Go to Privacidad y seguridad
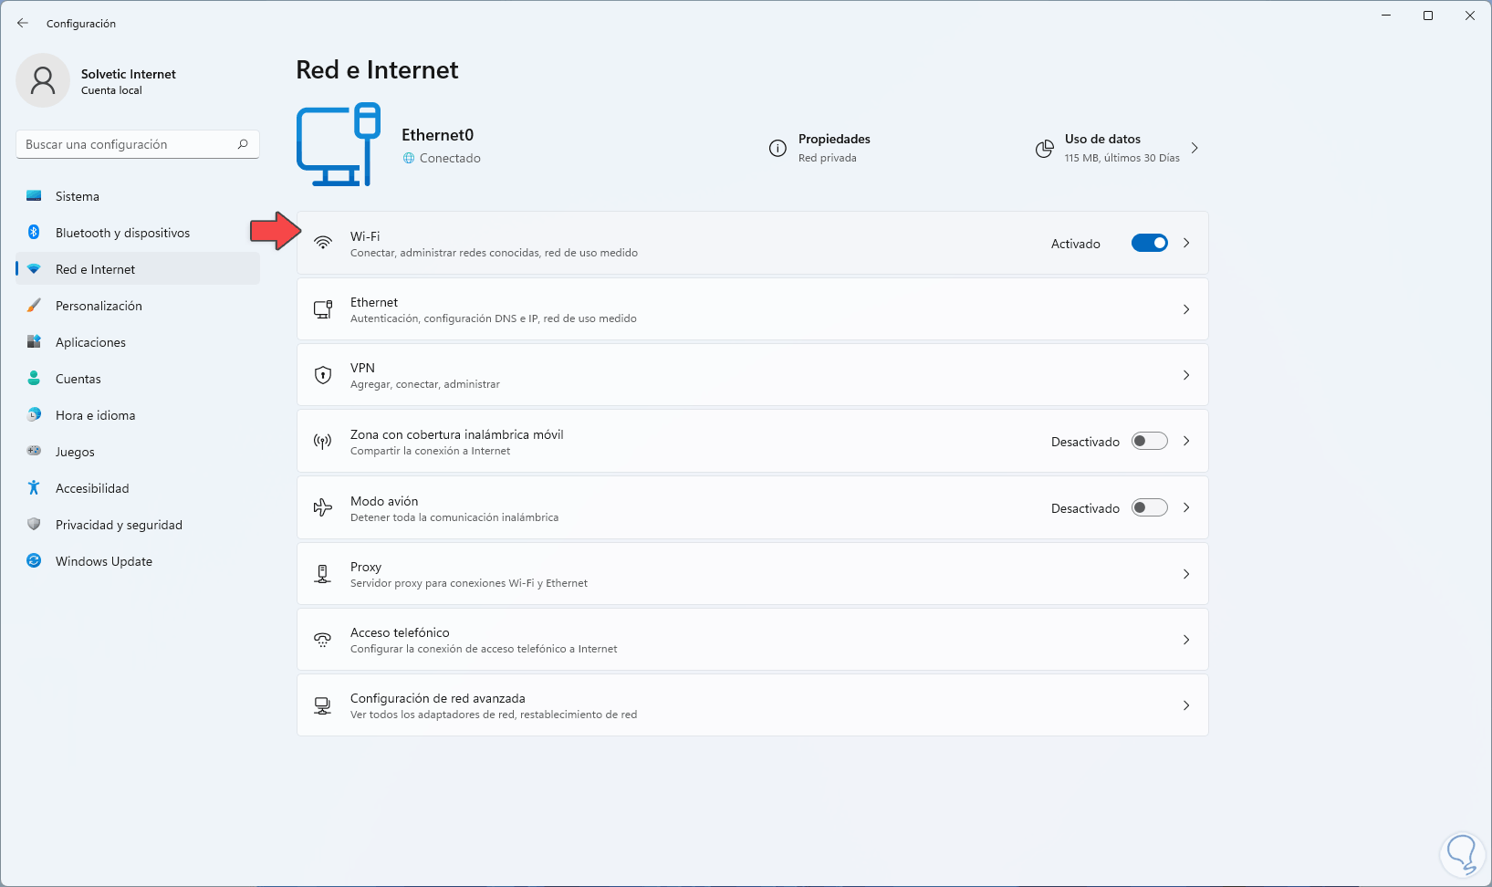The height and width of the screenshot is (887, 1492). point(119,525)
